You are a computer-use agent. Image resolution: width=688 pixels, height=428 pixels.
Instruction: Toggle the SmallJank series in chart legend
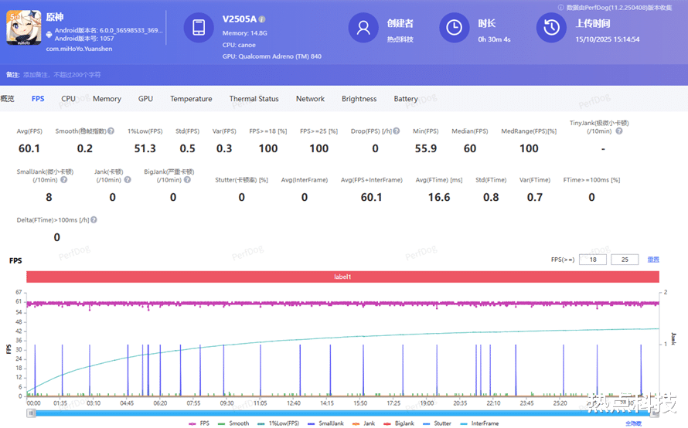(x=322, y=423)
